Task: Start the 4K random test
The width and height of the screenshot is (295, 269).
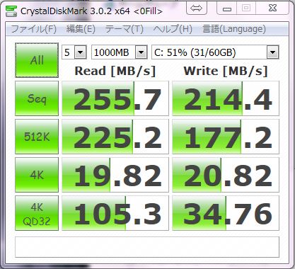Action: (x=37, y=175)
